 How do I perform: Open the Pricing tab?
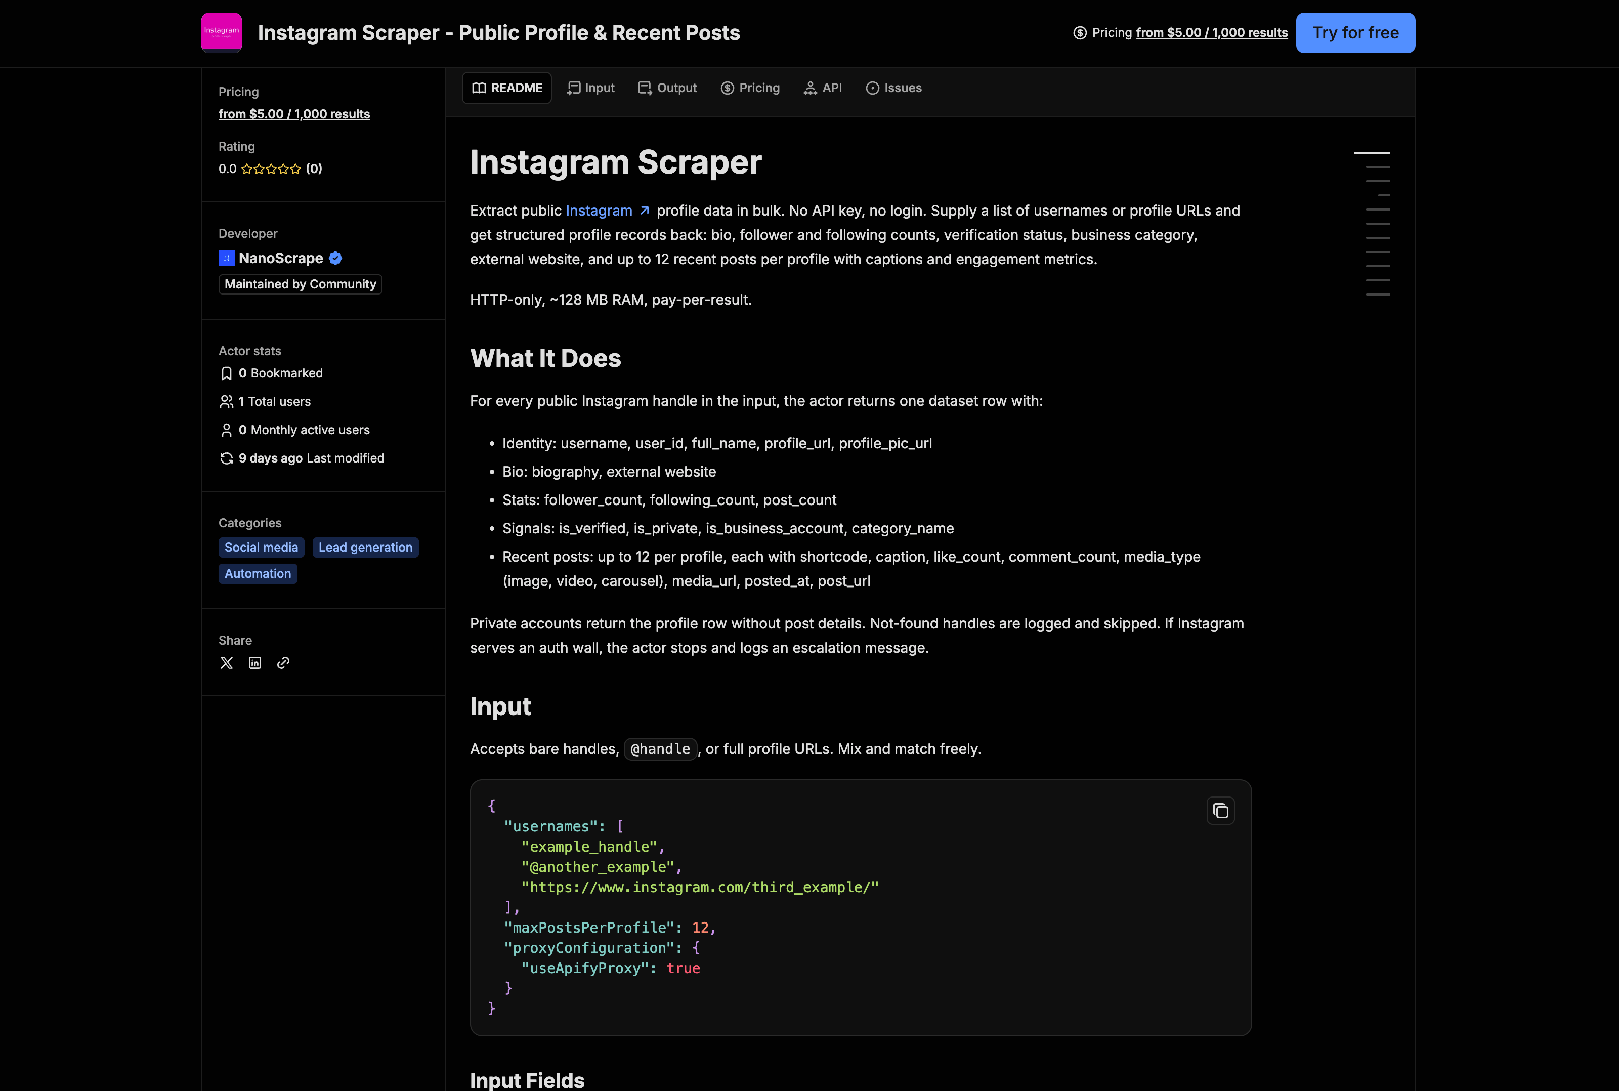[x=750, y=88]
